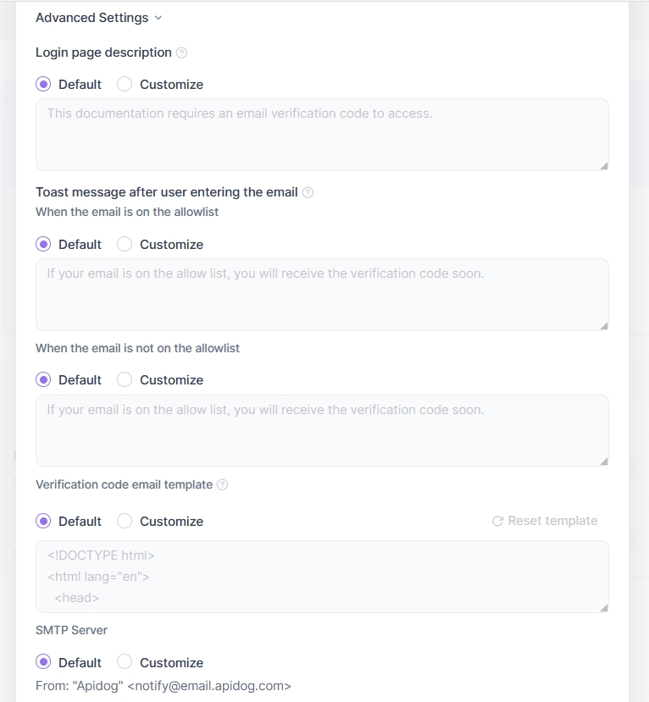Click help icon beside Login page description
This screenshot has height=702, width=649.
[181, 53]
